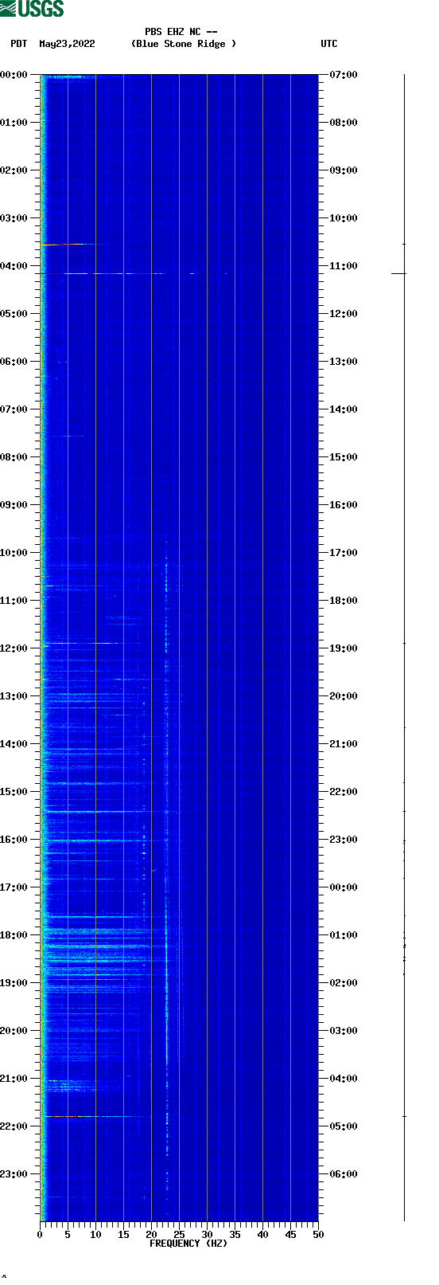The height and width of the screenshot is (1285, 439).
Task: Click the PDT time label '18:00'
Action: click(14, 935)
